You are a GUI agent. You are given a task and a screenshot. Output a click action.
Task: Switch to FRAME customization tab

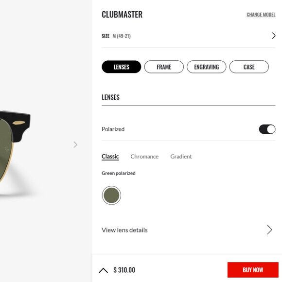pos(164,67)
